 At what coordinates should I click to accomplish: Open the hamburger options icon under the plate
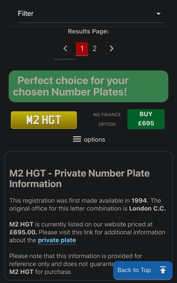[77, 139]
